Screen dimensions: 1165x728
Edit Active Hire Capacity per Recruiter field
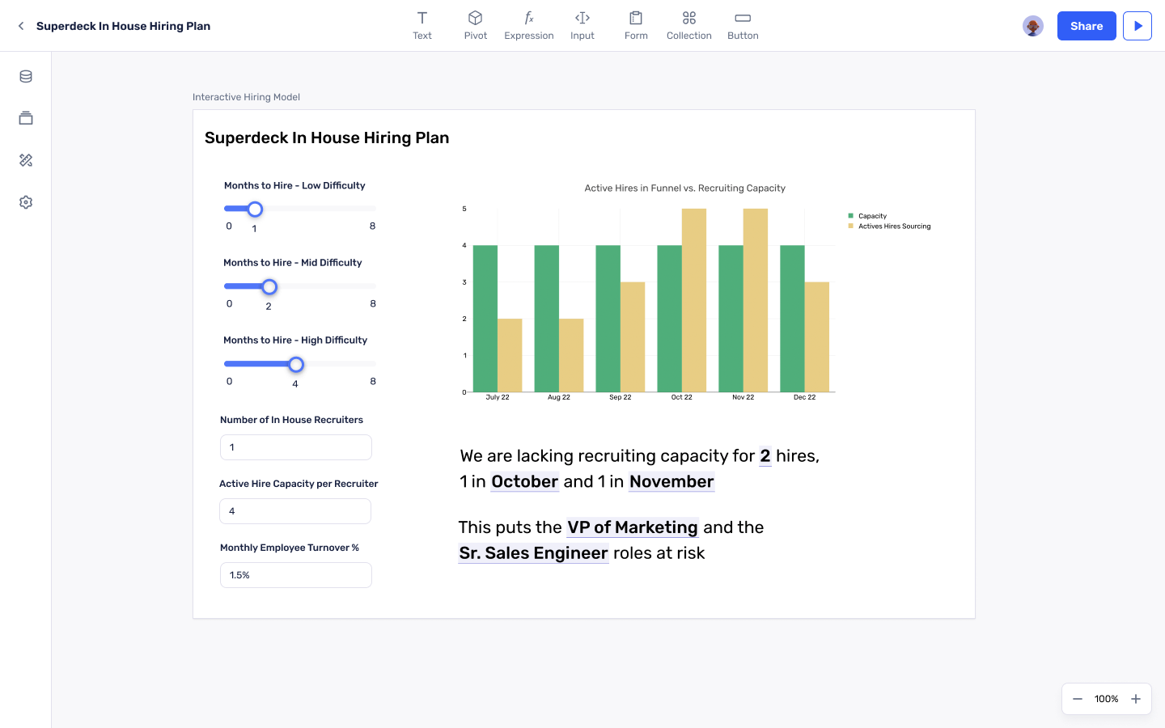[295, 511]
